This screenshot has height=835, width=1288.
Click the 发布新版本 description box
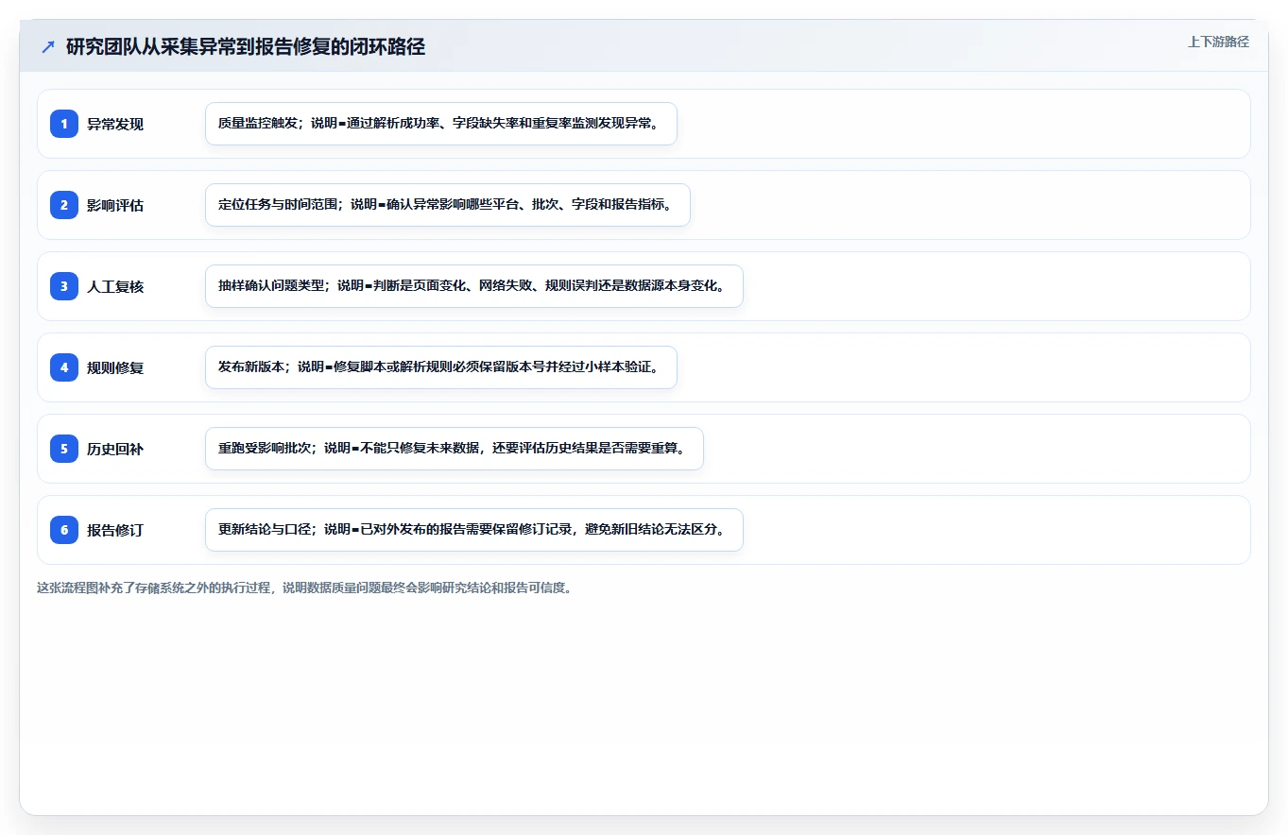441,367
